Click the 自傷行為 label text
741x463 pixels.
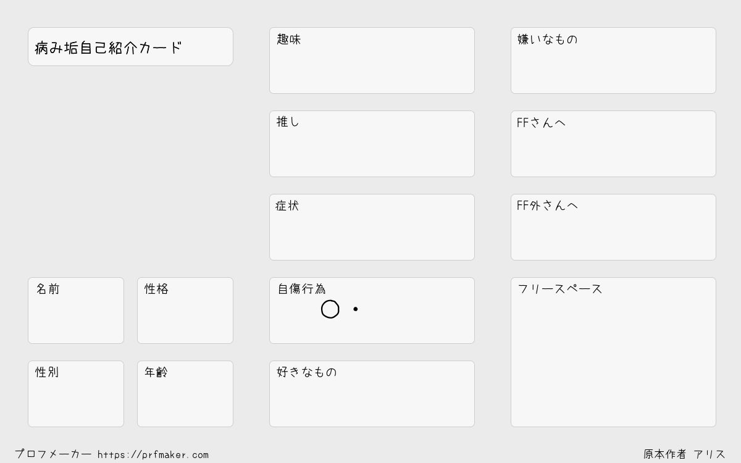(x=301, y=289)
